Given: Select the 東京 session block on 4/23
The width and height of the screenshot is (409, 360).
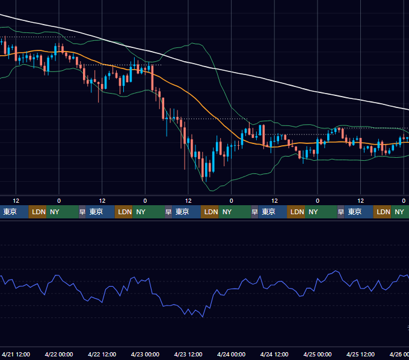Looking at the screenshot, I should click(186, 212).
